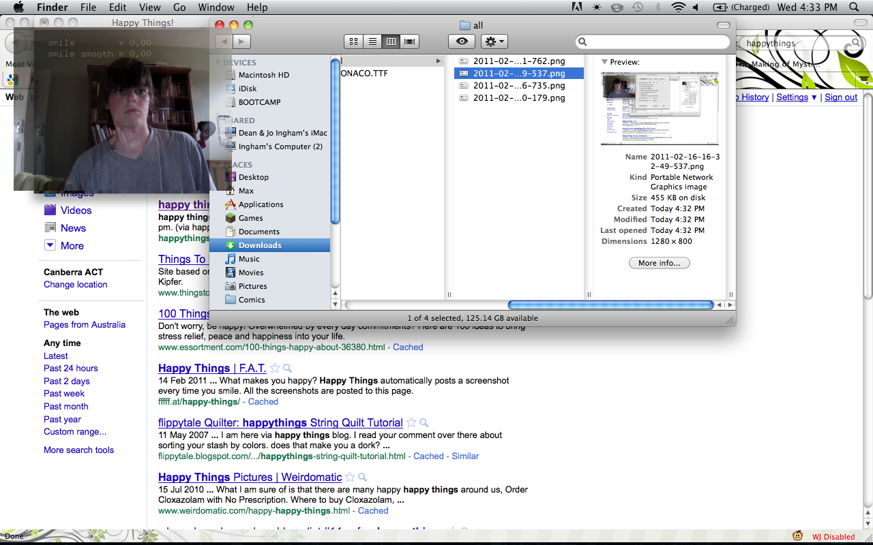
Task: Open the Go menu
Action: pos(179,7)
